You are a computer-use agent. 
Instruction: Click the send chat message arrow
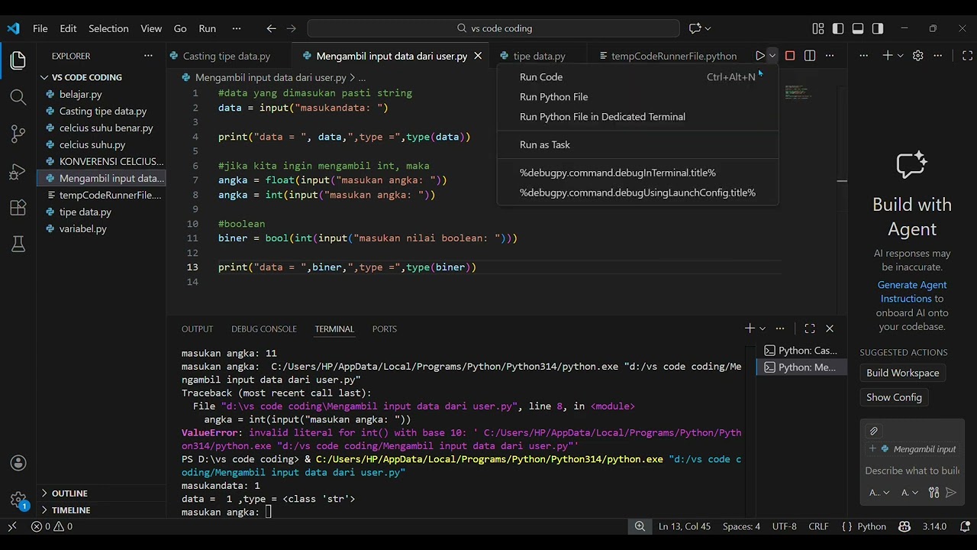point(951,493)
